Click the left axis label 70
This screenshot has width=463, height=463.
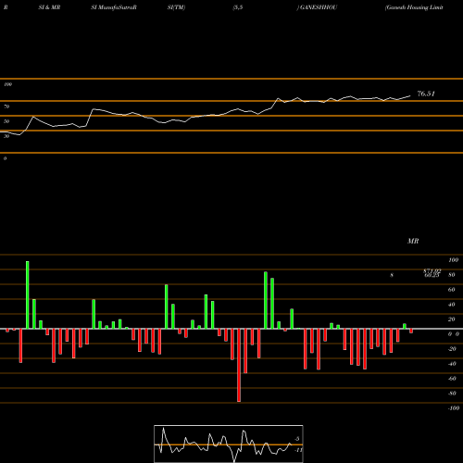click(6, 106)
